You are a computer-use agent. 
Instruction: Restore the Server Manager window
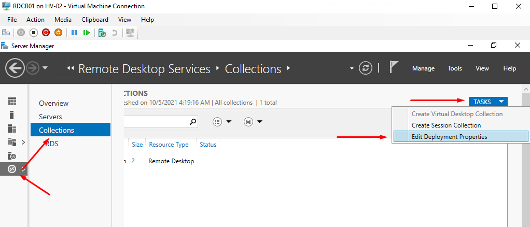tap(494, 45)
